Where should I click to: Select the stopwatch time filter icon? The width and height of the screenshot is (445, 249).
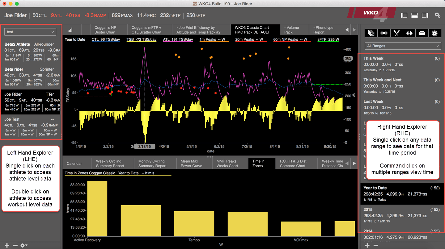point(434,33)
